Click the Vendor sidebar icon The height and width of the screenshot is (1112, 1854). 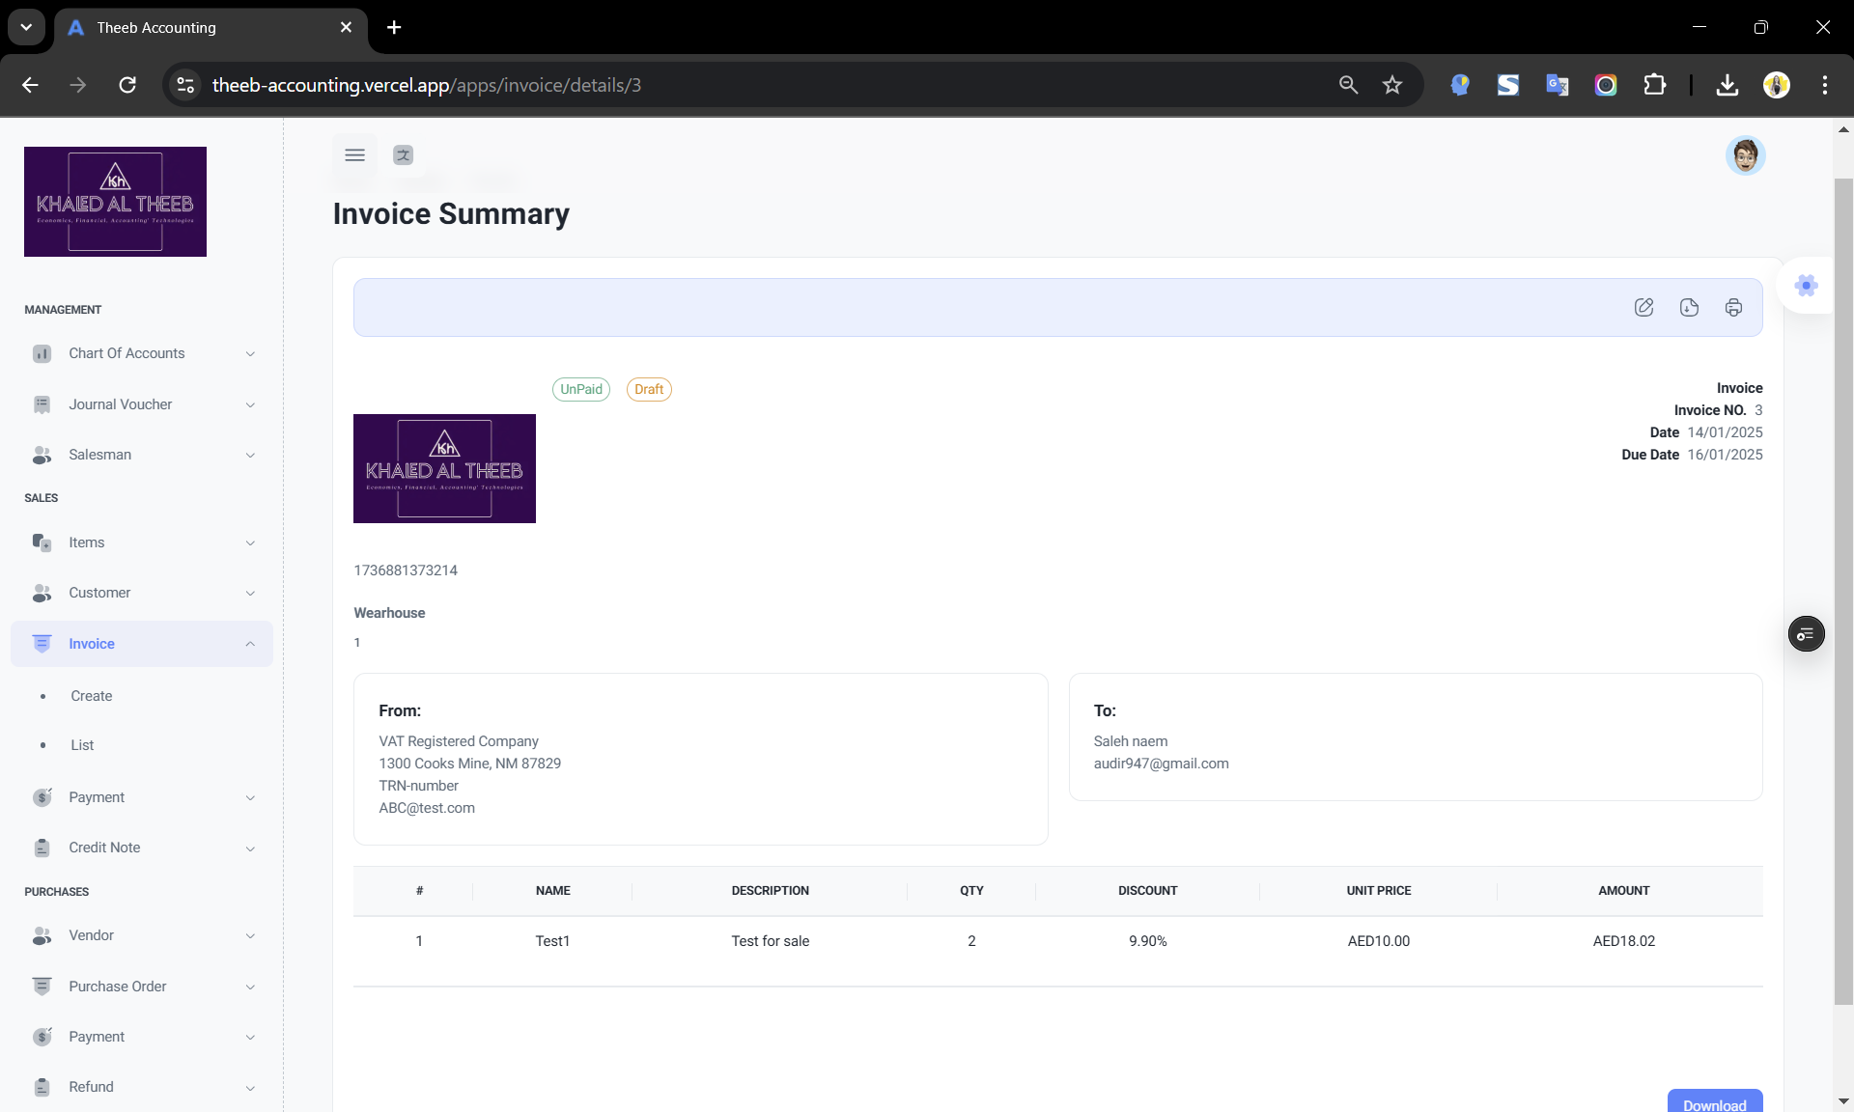point(42,935)
